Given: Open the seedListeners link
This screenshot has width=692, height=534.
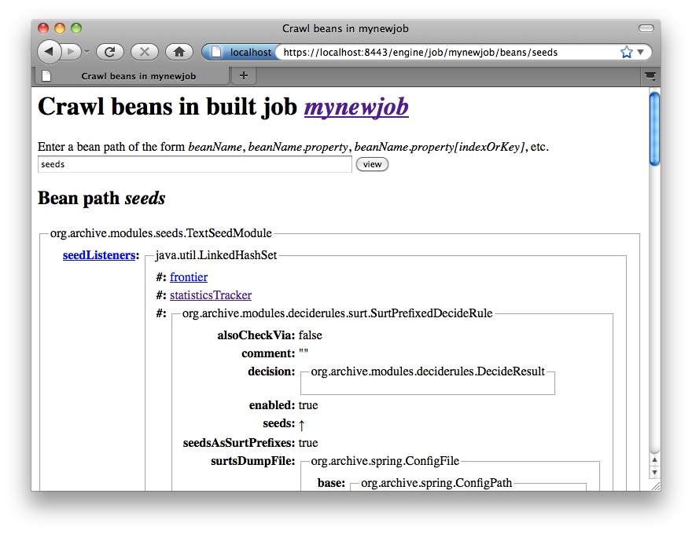Looking at the screenshot, I should click(99, 255).
